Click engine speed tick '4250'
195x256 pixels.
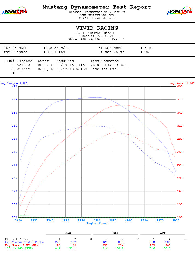[97, 221]
